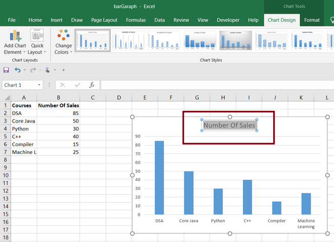Click the DSA bar in chart
334x242 pixels.
159,177
